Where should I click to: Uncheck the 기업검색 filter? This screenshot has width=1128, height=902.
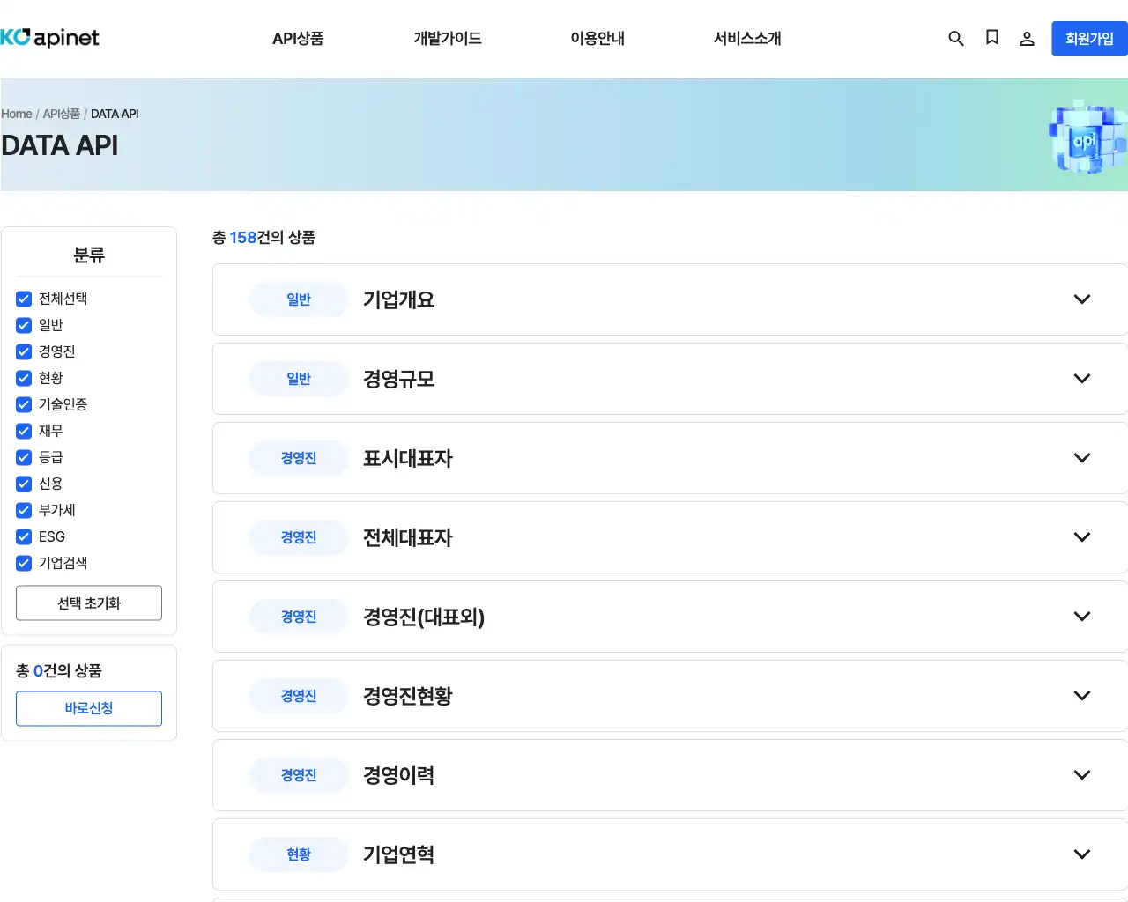click(x=23, y=563)
